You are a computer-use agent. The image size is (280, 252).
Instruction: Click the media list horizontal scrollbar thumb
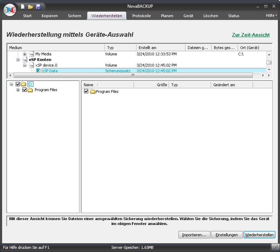pos(133,75)
